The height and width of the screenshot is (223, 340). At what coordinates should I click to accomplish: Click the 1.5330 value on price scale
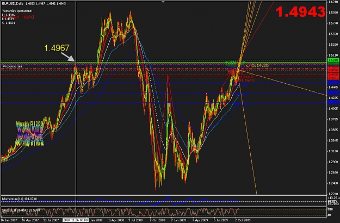pyautogui.click(x=333, y=45)
